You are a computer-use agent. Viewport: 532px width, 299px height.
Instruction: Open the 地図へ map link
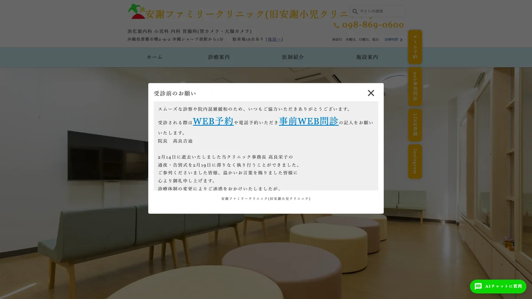[x=274, y=39]
